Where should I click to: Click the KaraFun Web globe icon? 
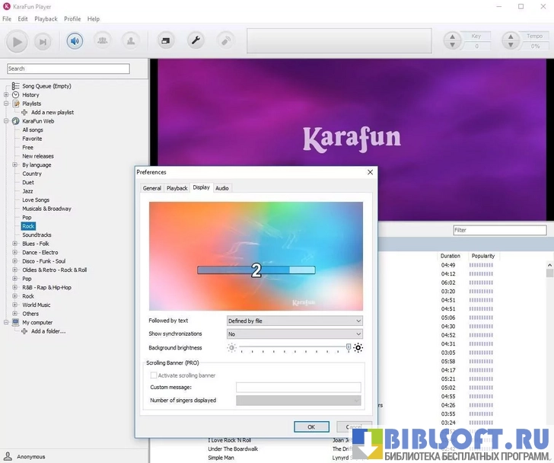pyautogui.click(x=15, y=121)
